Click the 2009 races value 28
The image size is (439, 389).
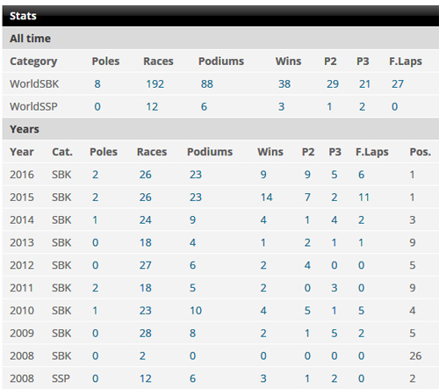pyautogui.click(x=145, y=333)
